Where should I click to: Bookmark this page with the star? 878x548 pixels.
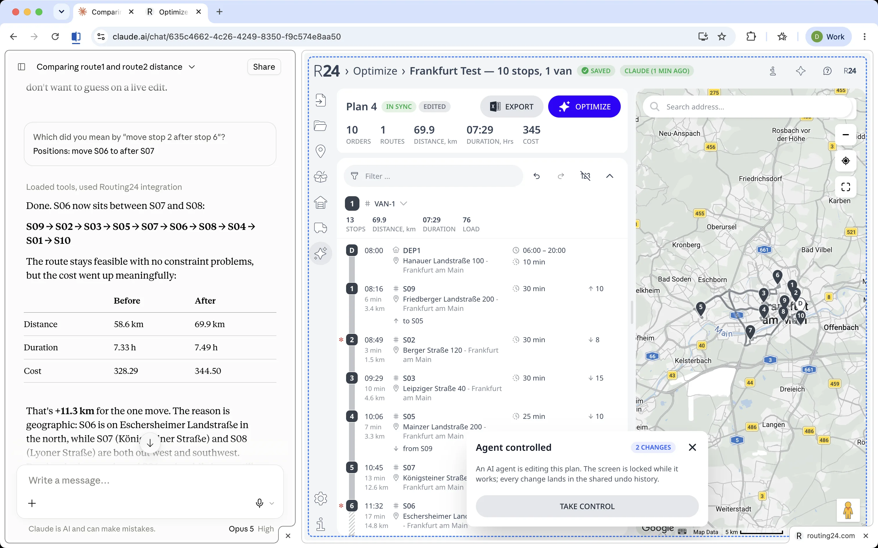(722, 37)
